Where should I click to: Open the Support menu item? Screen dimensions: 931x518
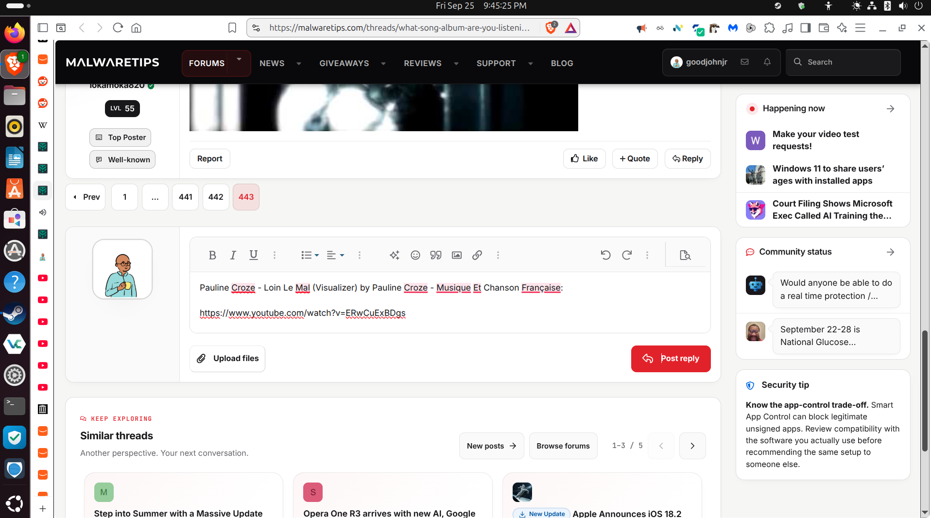click(x=496, y=63)
